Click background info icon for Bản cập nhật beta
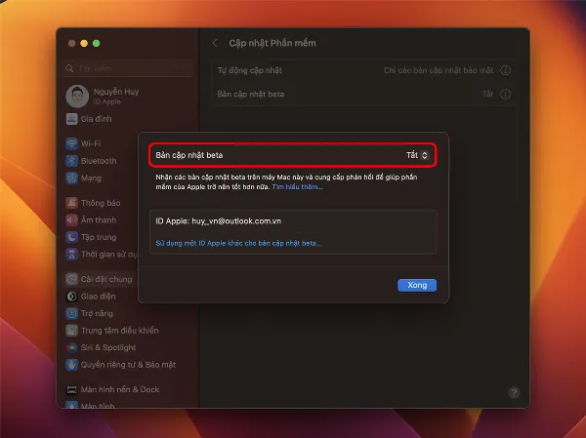This screenshot has height=438, width=586. [505, 94]
